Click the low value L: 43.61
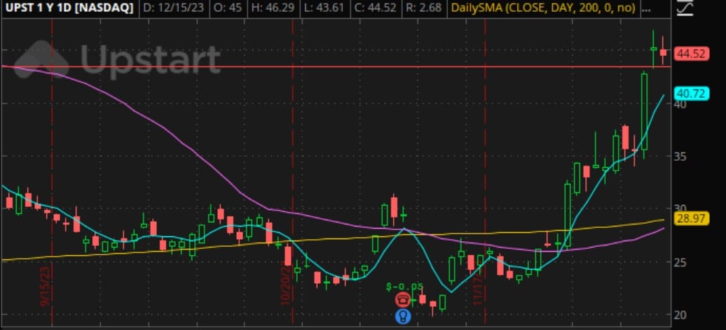 (324, 8)
